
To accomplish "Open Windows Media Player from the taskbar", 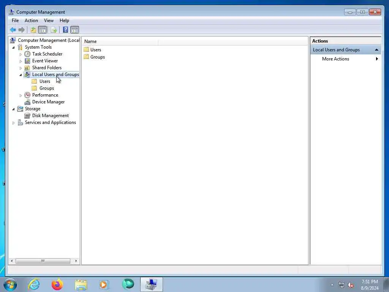I will (104, 284).
